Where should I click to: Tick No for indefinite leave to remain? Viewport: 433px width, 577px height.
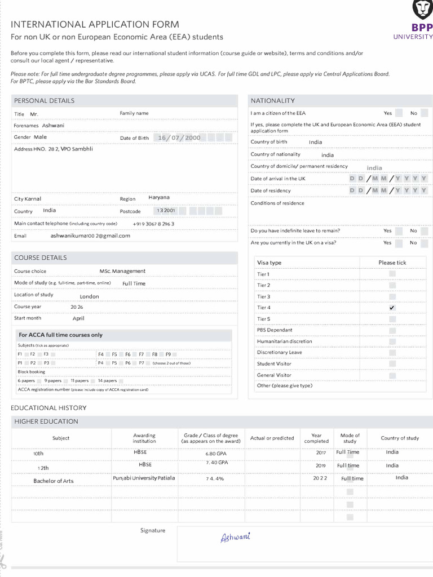[425, 231]
